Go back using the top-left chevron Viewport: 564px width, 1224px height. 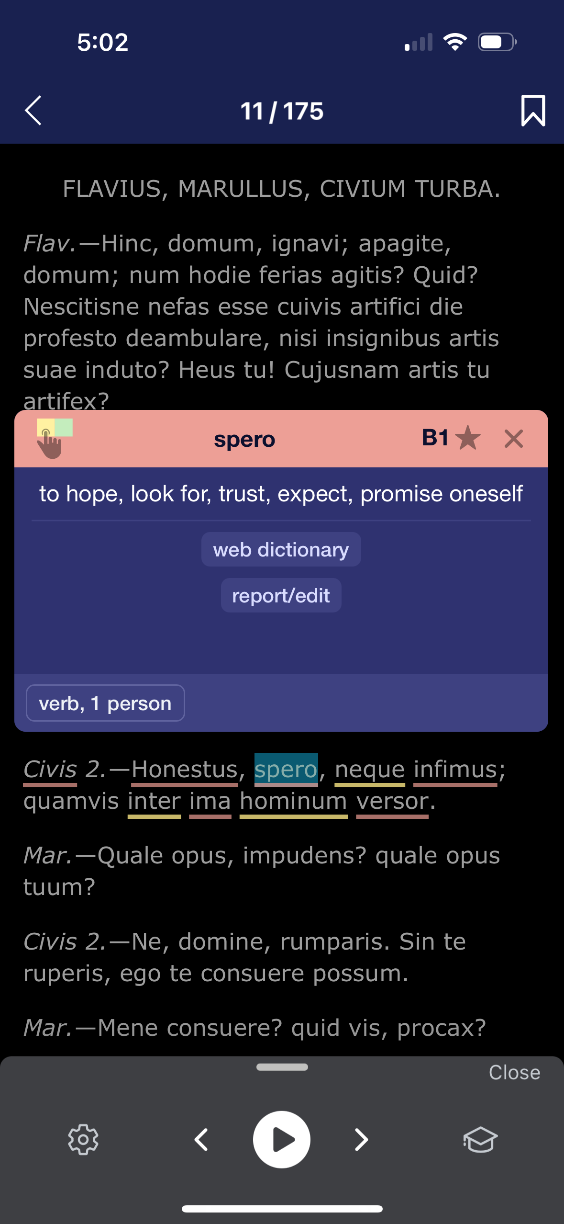click(33, 111)
